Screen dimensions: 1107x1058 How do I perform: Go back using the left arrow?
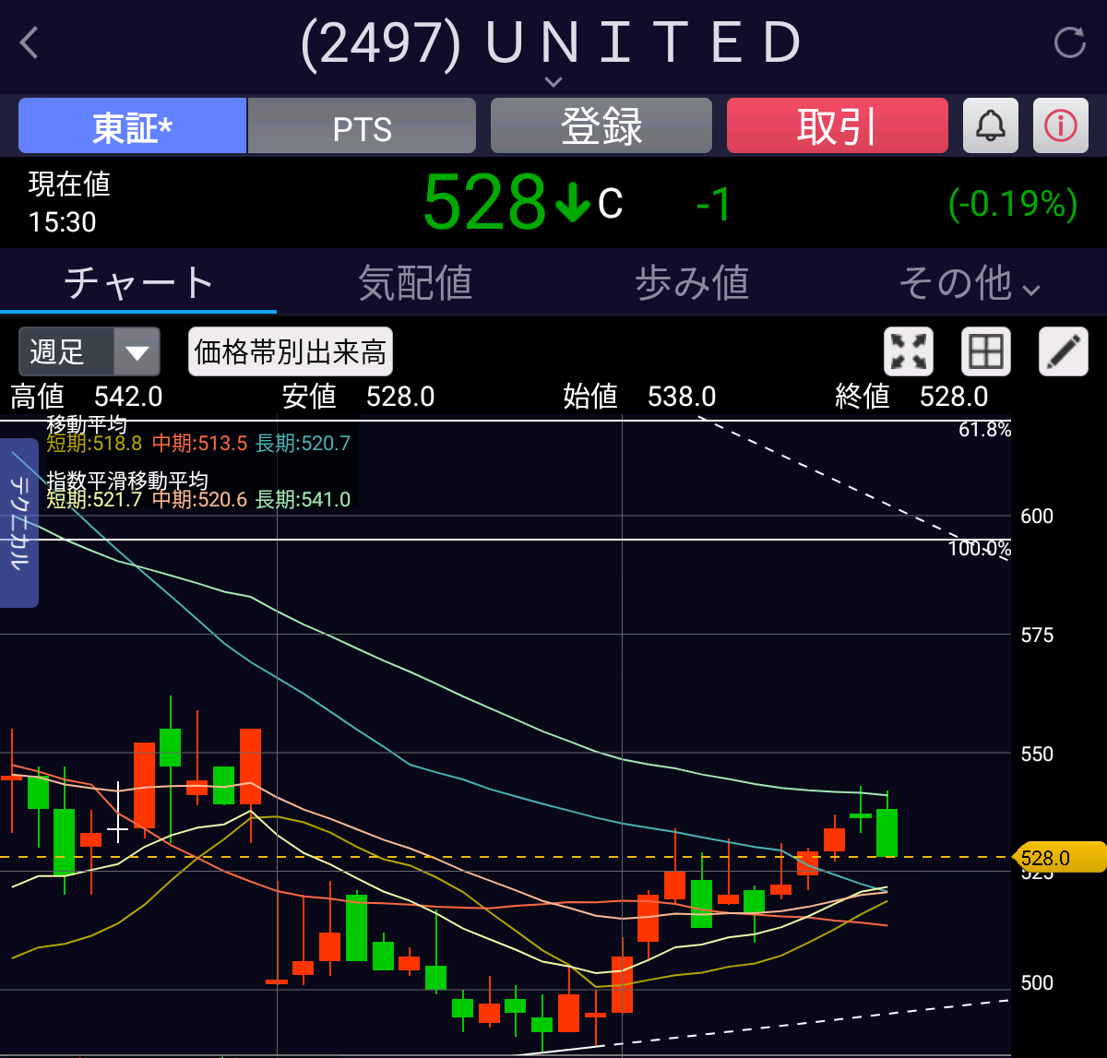click(x=30, y=42)
